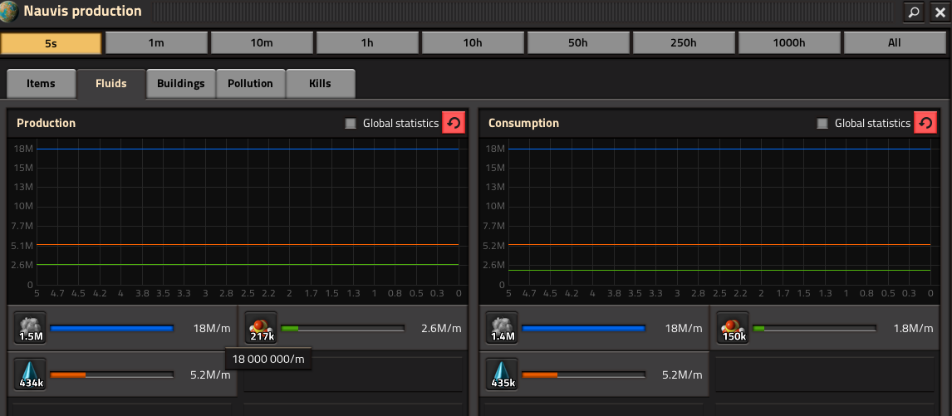Close the Nauvis production window

pyautogui.click(x=940, y=12)
